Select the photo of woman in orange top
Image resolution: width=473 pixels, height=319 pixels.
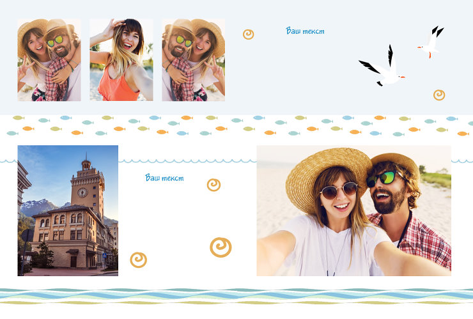(121, 59)
